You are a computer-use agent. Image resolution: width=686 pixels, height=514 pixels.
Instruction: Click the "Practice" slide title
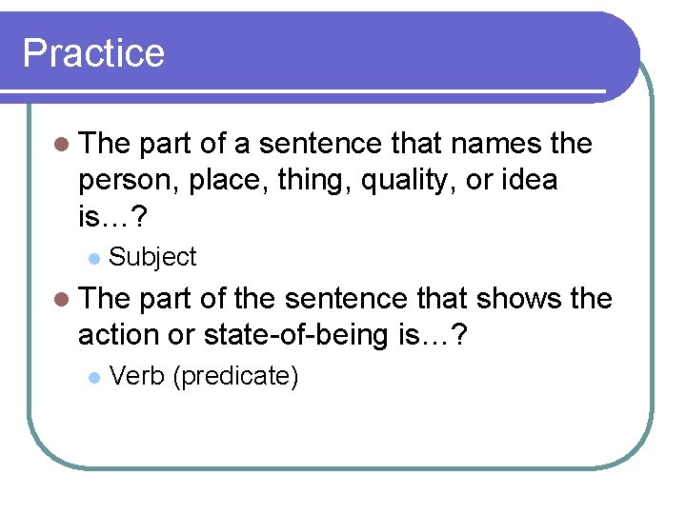tap(93, 52)
